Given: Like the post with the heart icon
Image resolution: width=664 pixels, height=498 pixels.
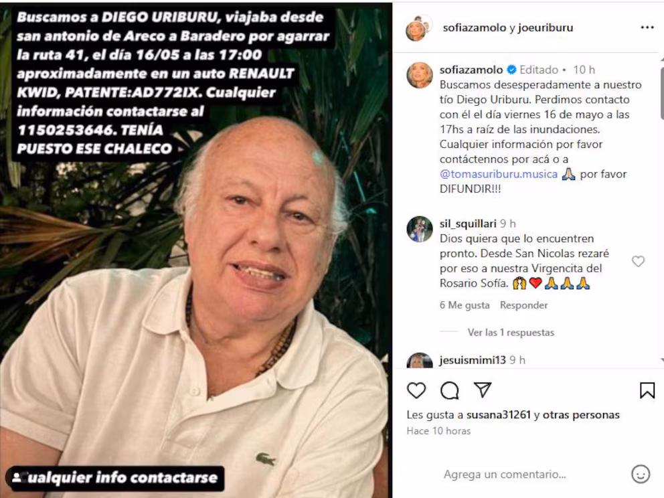Looking at the screenshot, I should [416, 390].
